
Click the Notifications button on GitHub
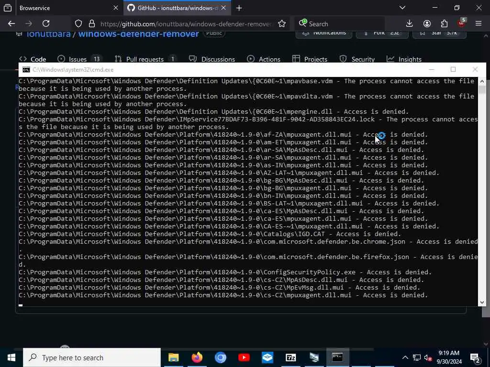pos(324,34)
